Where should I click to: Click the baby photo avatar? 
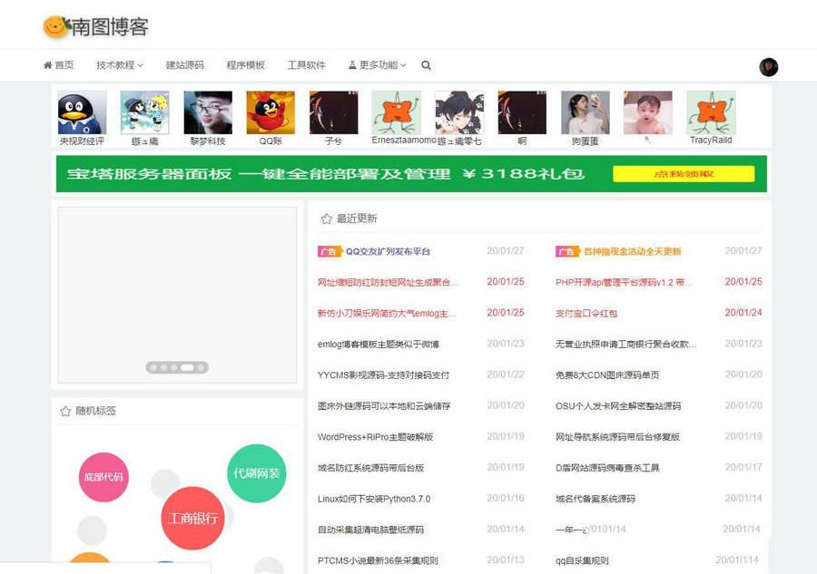(647, 112)
